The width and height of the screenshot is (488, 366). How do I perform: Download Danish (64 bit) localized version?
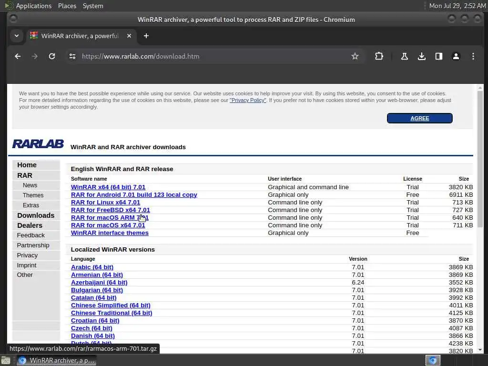(x=93, y=336)
